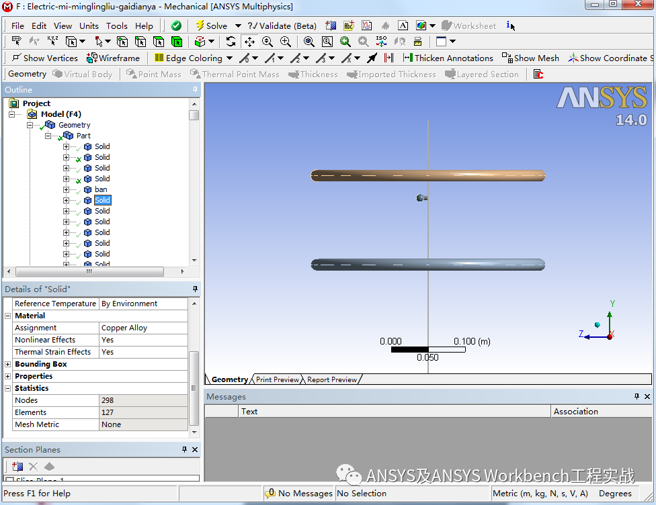Activate the Pan view tool

[250, 42]
